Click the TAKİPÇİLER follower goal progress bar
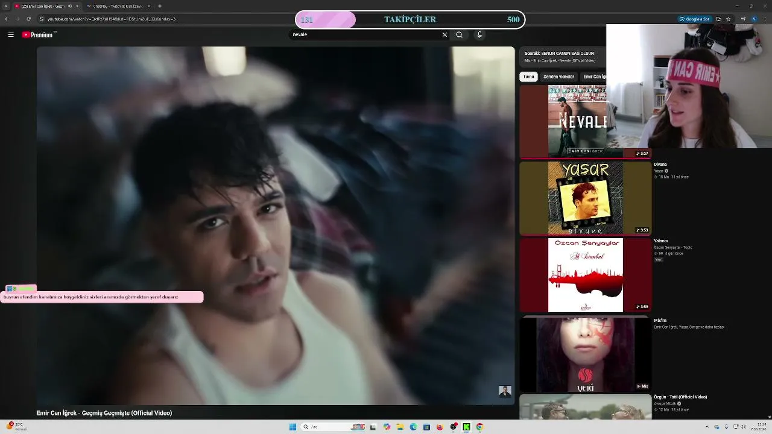This screenshot has height=434, width=772. pos(410,20)
